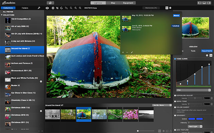Click the Sepia Tone intensity slider
Image resolution: width=214 pixels, height=133 pixels.
coord(195,104)
